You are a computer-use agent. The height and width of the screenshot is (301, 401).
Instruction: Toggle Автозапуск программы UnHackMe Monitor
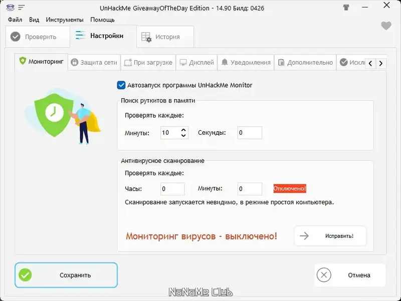pos(121,85)
